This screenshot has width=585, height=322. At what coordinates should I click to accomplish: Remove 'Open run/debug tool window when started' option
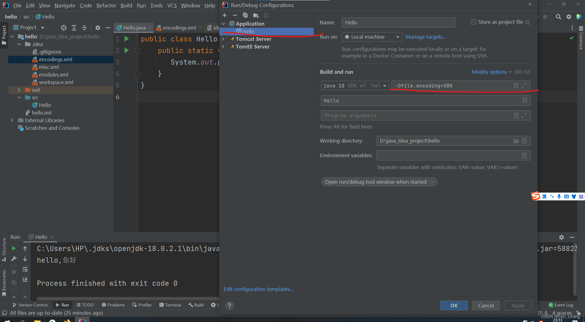coord(432,182)
